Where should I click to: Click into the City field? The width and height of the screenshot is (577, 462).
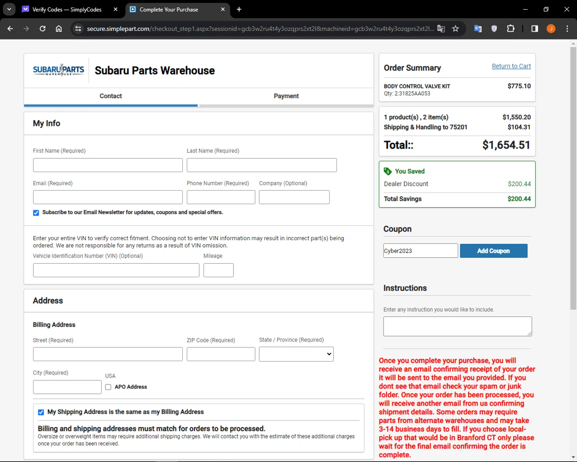point(67,387)
